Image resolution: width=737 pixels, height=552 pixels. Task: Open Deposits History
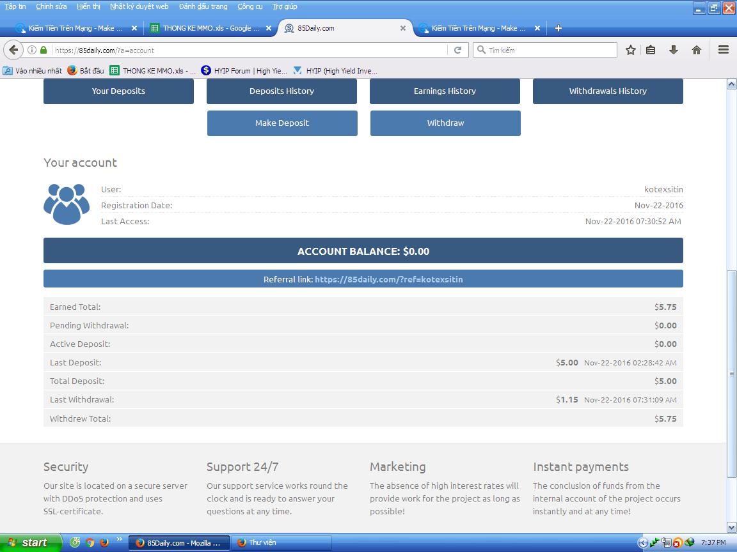click(281, 91)
